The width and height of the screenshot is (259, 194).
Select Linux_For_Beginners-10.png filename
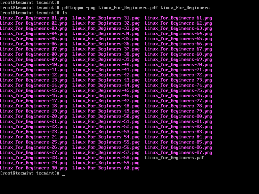pos(33,65)
